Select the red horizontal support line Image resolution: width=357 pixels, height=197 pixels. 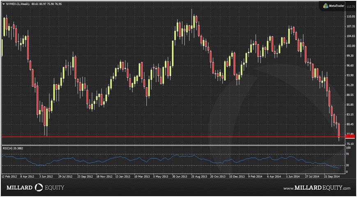coord(173,137)
